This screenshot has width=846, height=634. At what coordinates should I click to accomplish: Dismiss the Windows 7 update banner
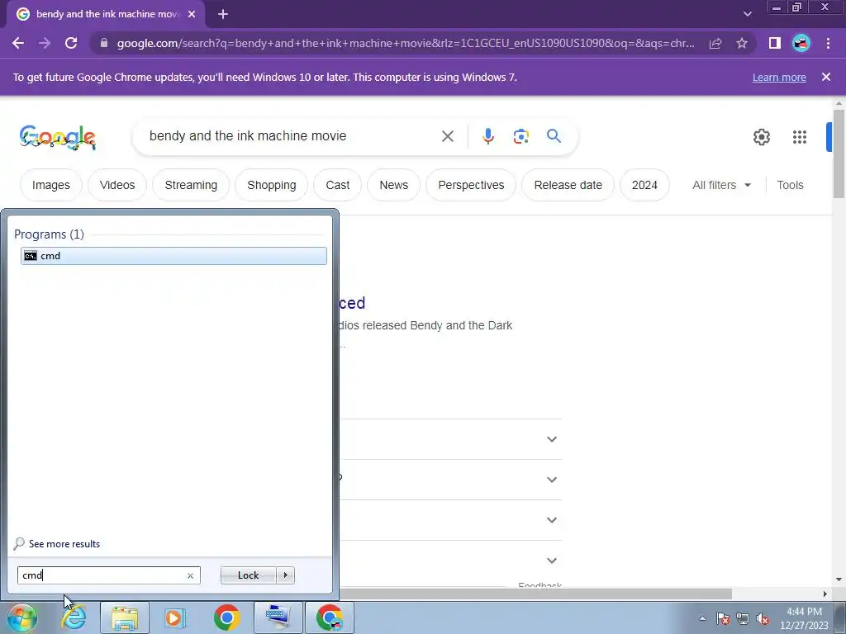coord(826,77)
